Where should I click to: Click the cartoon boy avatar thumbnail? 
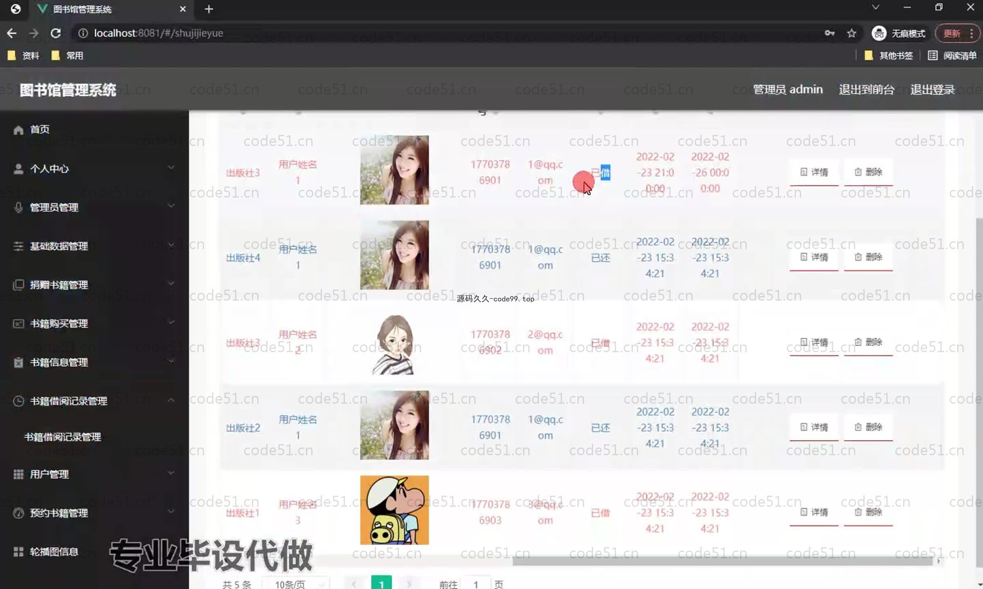pyautogui.click(x=394, y=510)
